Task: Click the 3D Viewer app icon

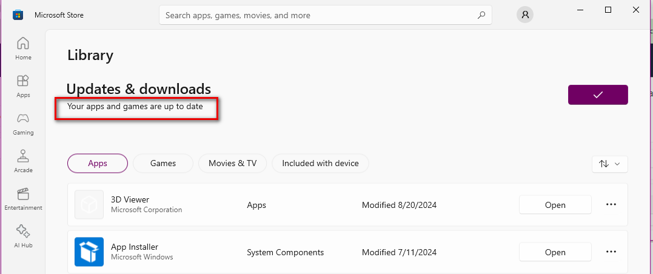Action: (89, 204)
